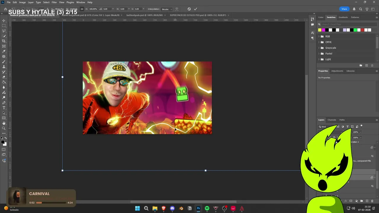Select the Frame tool
The height and width of the screenshot is (213, 379).
4,46
